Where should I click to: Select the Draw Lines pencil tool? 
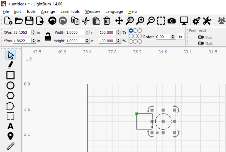[10, 65]
